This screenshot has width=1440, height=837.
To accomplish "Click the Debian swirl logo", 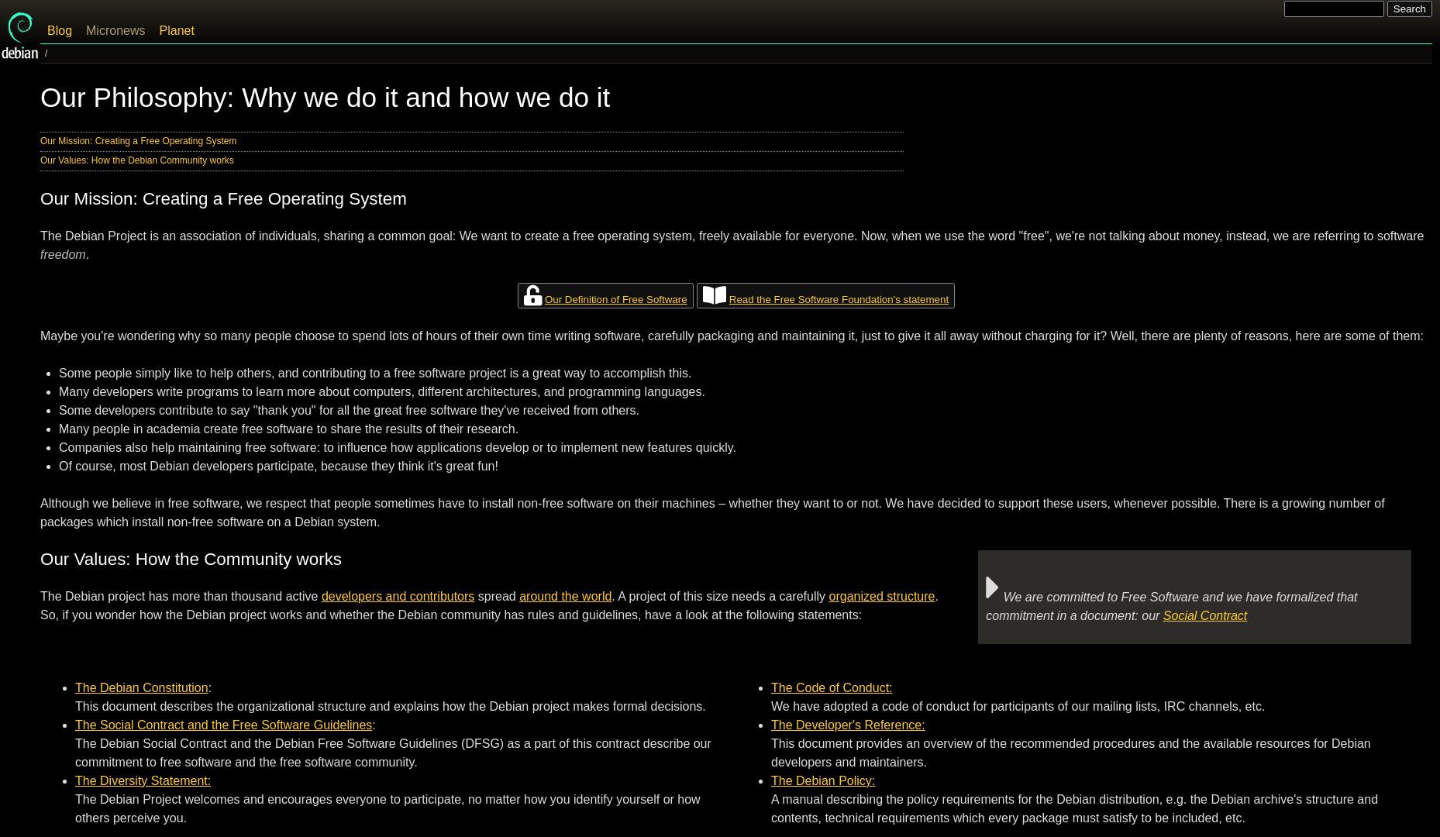I will pyautogui.click(x=19, y=35).
